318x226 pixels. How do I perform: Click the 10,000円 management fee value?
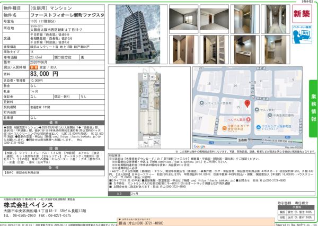37,81
